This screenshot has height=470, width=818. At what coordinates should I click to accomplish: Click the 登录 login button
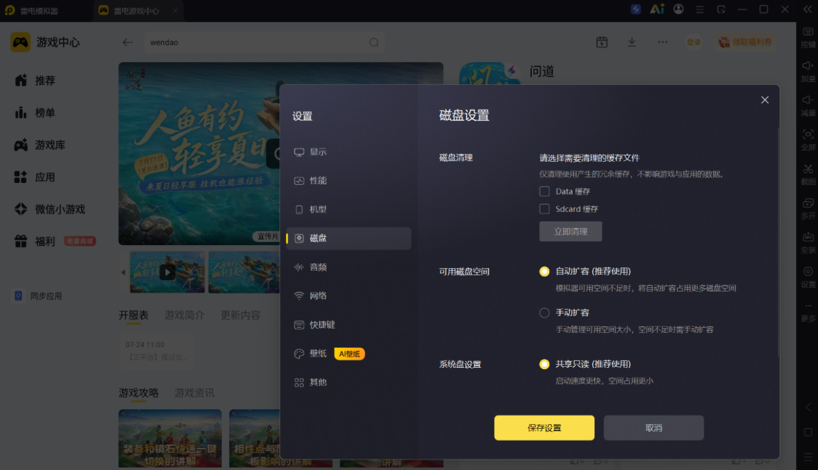694,42
